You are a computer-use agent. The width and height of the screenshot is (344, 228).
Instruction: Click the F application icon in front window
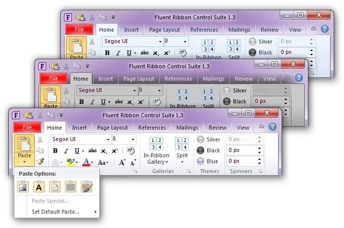click(16, 115)
